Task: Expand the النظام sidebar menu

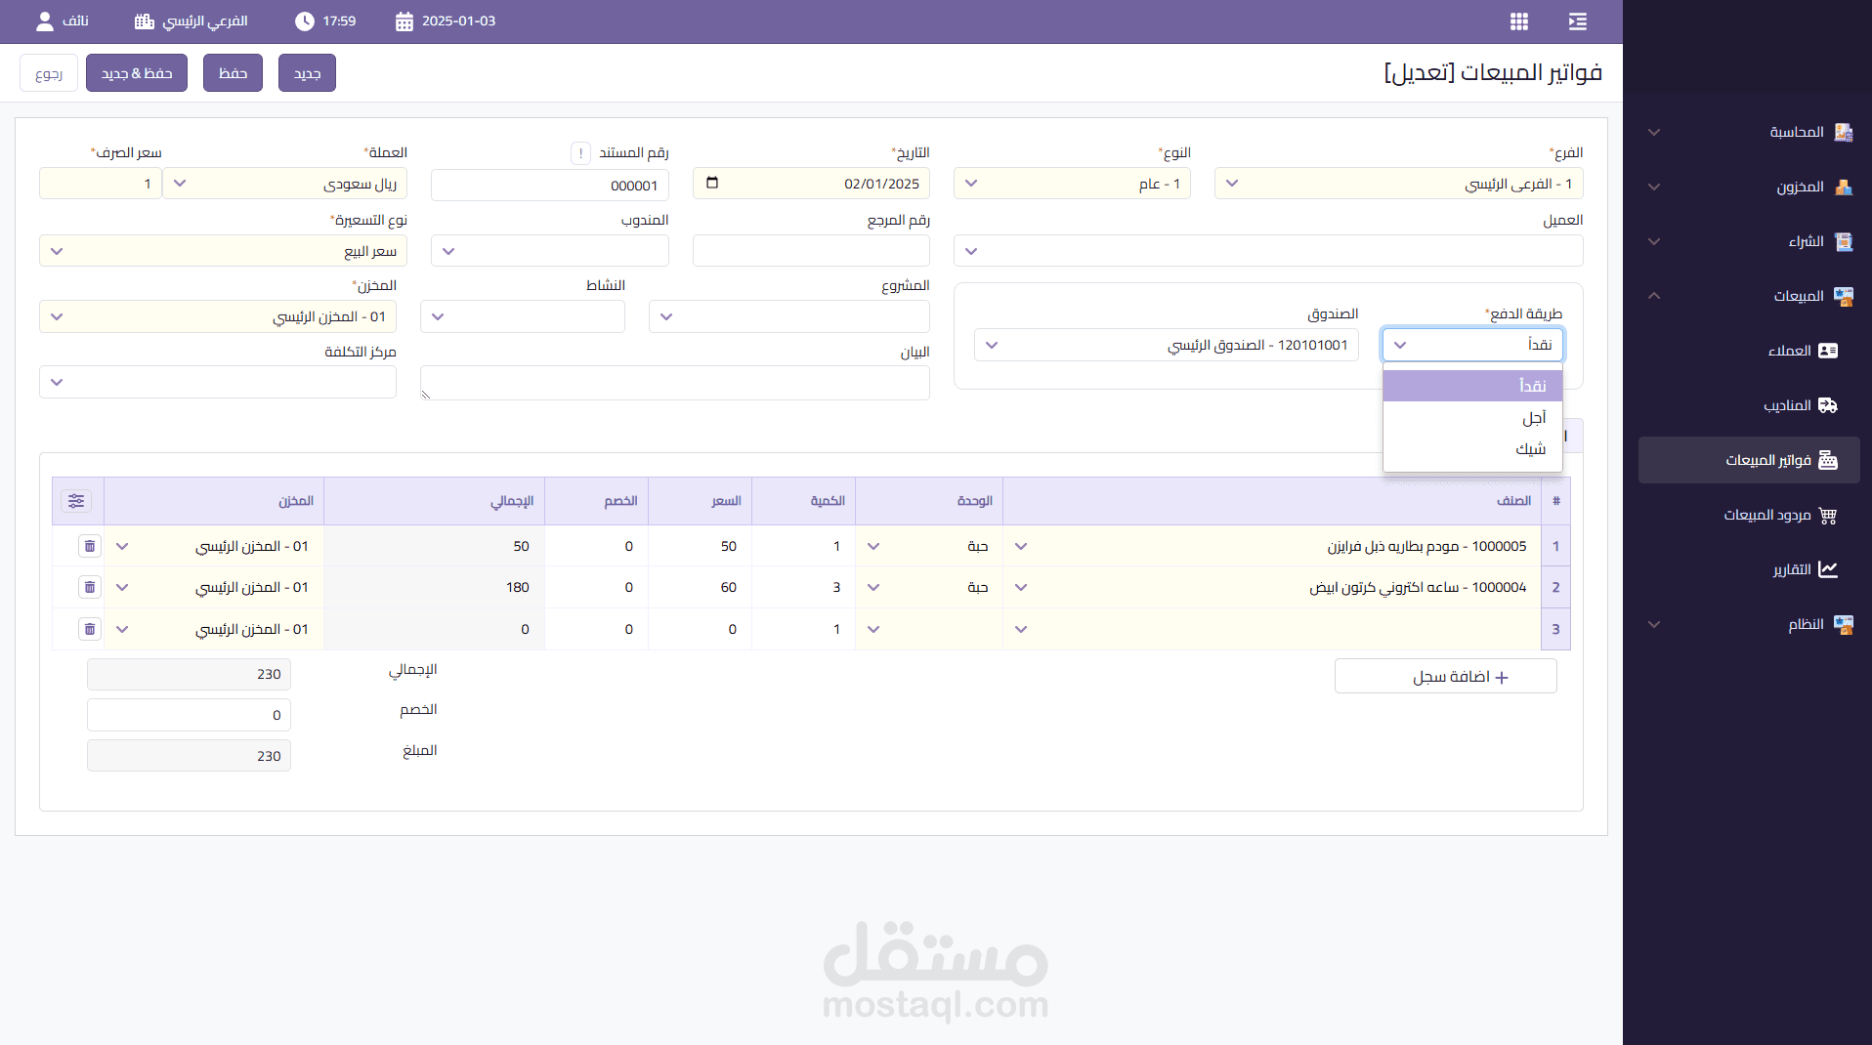Action: 1654,624
